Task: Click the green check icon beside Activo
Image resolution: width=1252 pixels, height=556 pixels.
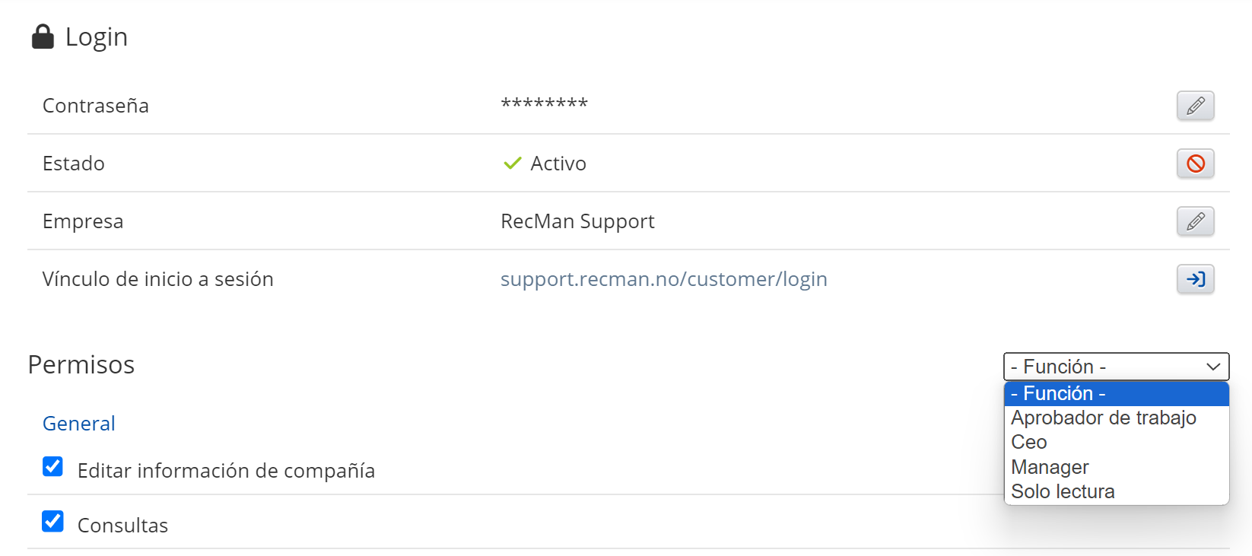Action: (x=513, y=164)
